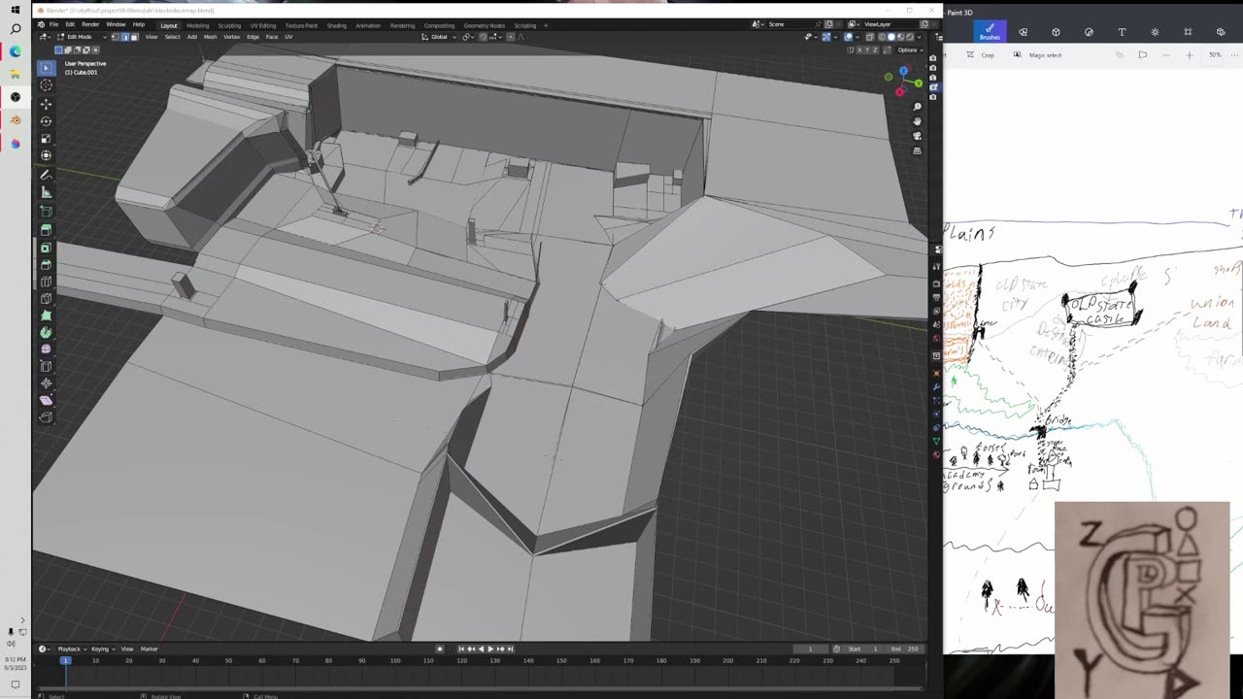Switch to solid viewport shading

[x=890, y=37]
